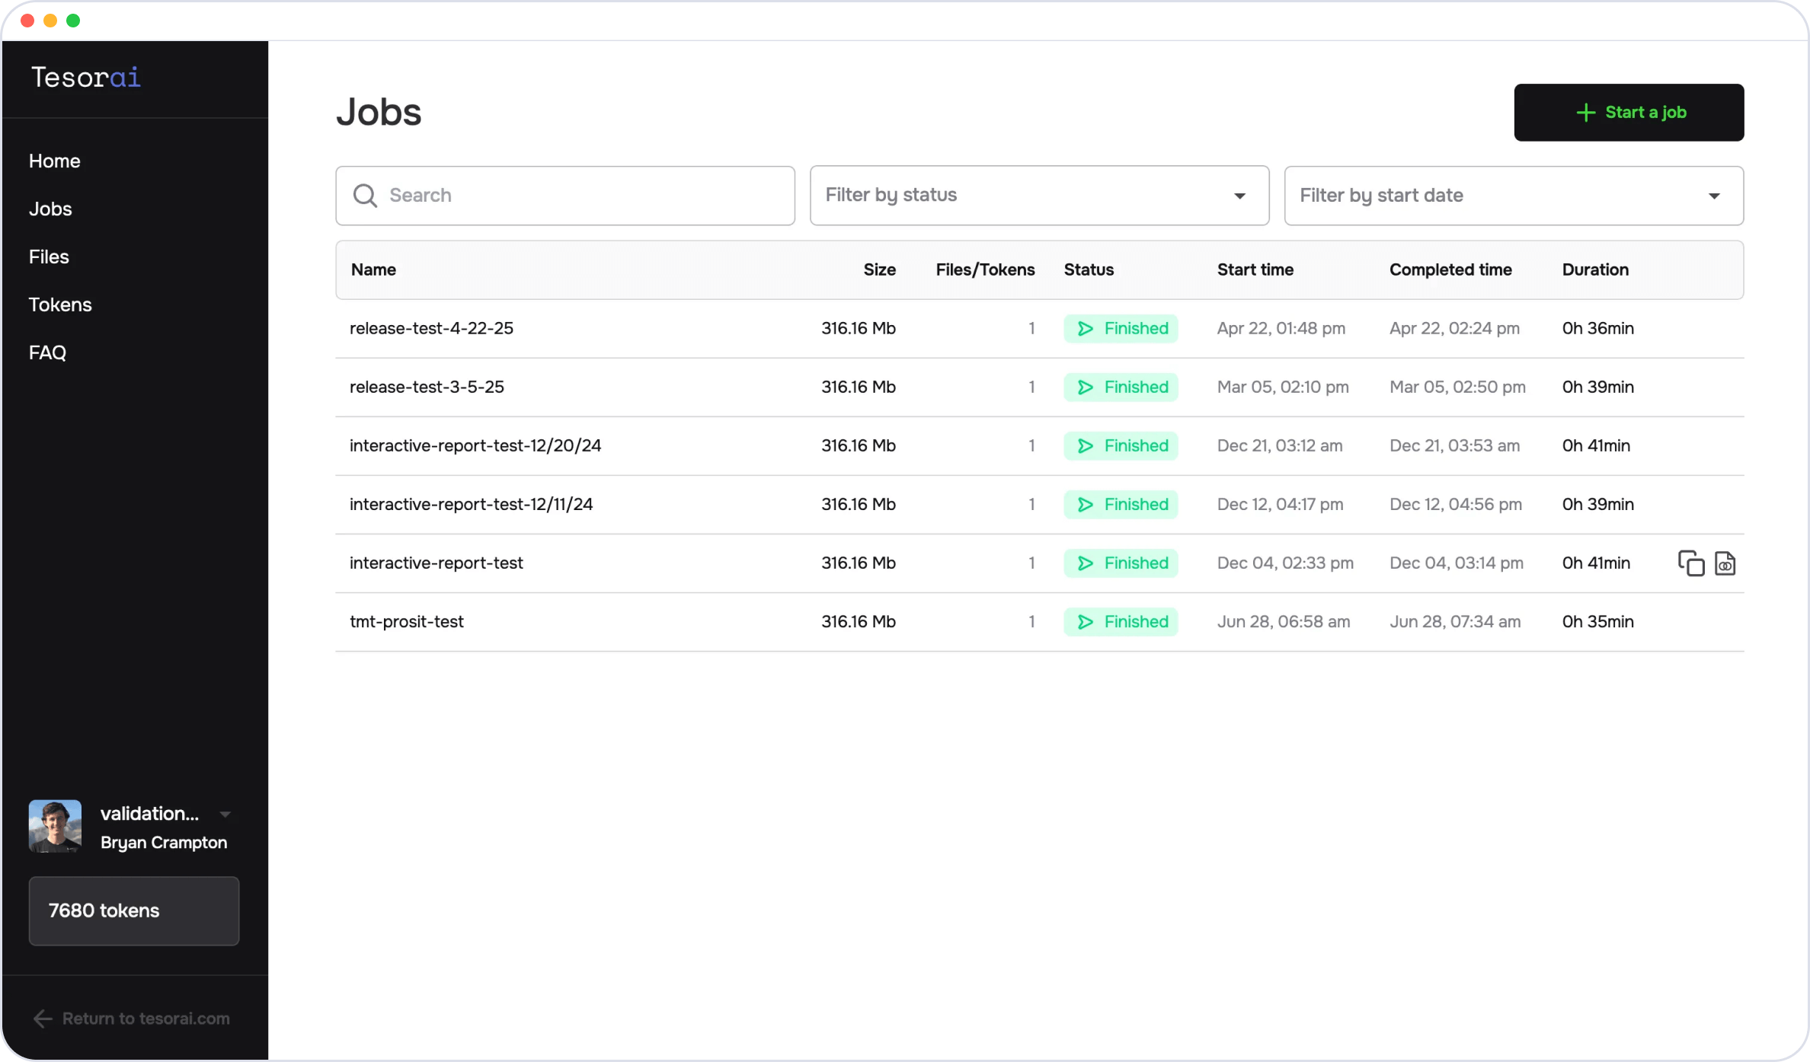The image size is (1810, 1062).
Task: Sort by the Status column header
Action: click(x=1089, y=269)
